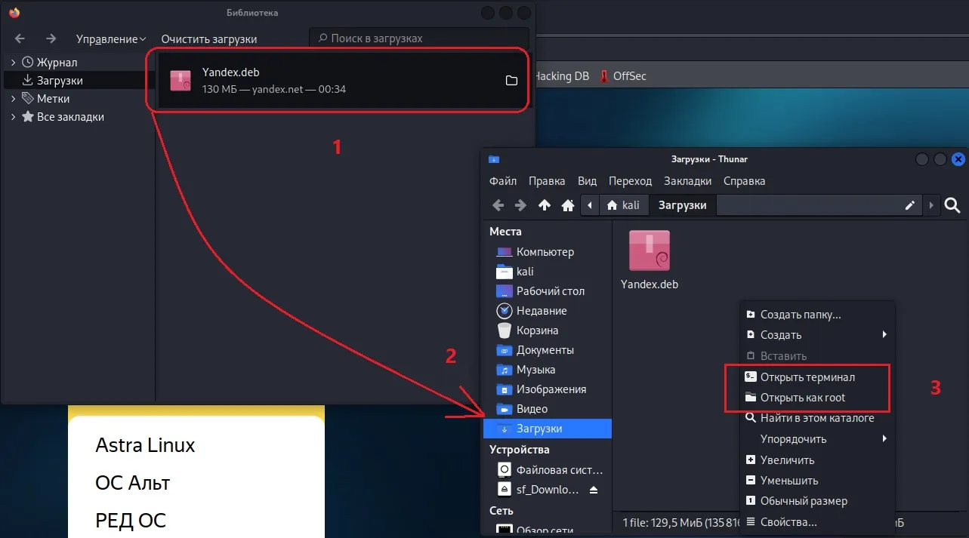Click Очистить загрузки button
969x538 pixels.
[x=209, y=38]
